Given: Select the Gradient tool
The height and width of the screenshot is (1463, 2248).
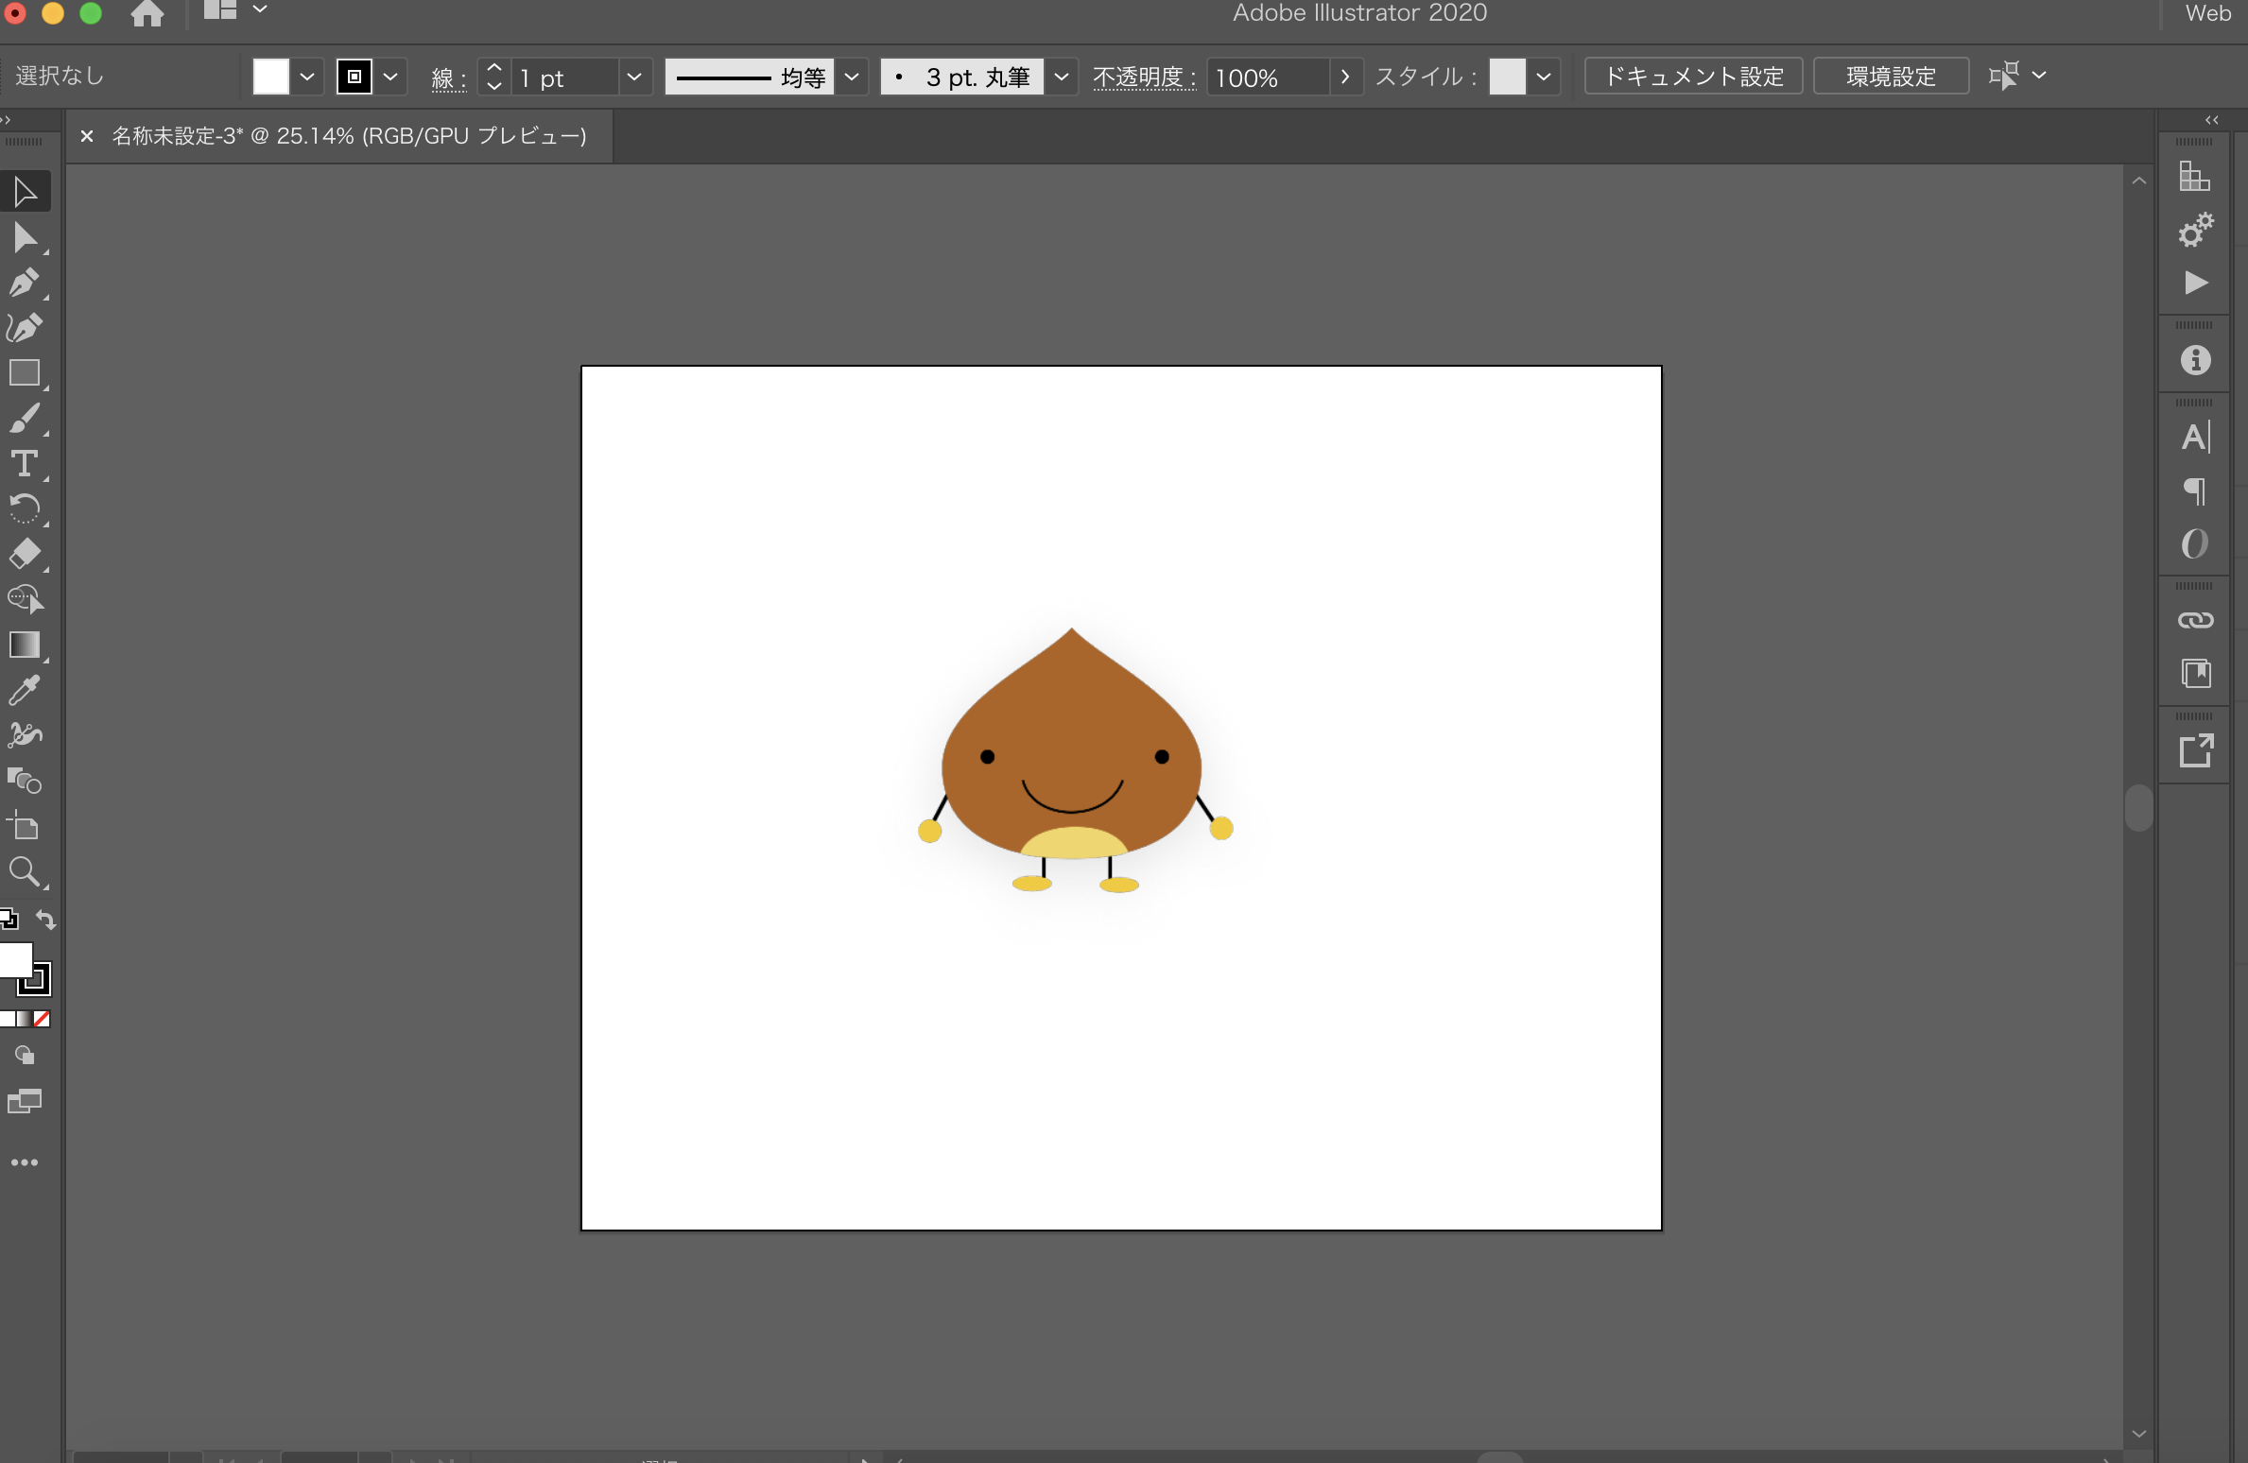Looking at the screenshot, I should tap(26, 645).
